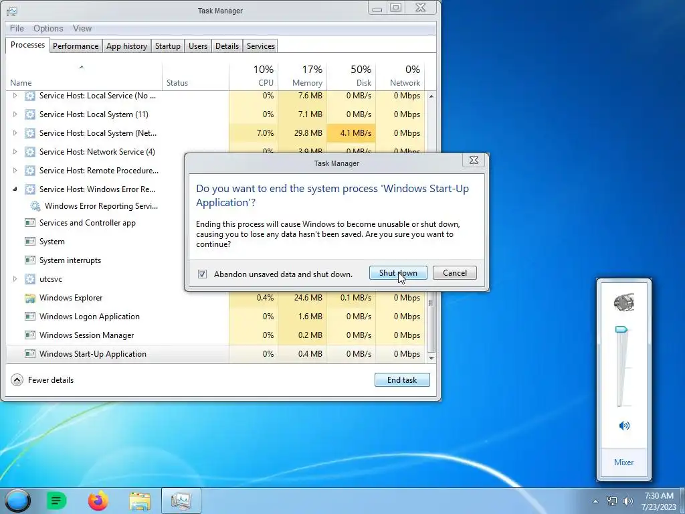Collapse Service Host: Windows Error Re... group
The height and width of the screenshot is (514, 685).
tap(15, 189)
